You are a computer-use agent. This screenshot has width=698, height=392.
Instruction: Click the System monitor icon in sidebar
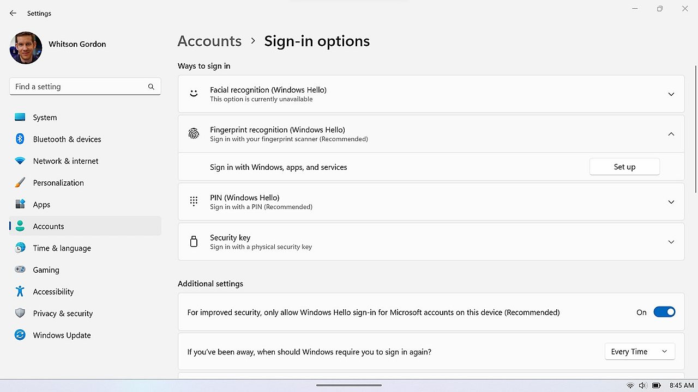tap(20, 117)
